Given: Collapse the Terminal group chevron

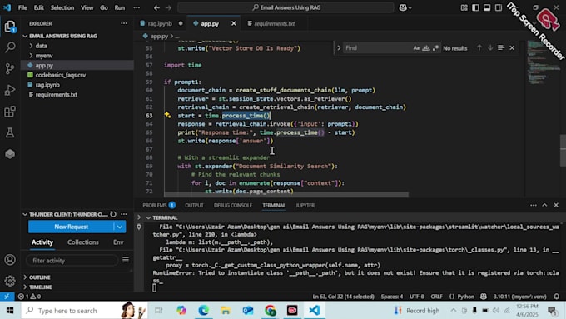Looking at the screenshot, I should (148, 217).
